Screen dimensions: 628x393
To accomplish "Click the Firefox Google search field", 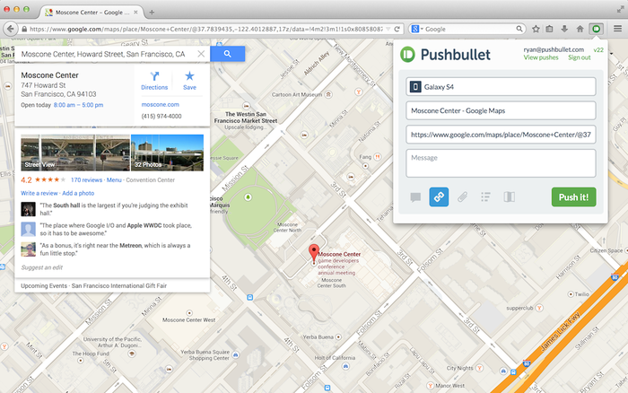I will click(x=469, y=29).
